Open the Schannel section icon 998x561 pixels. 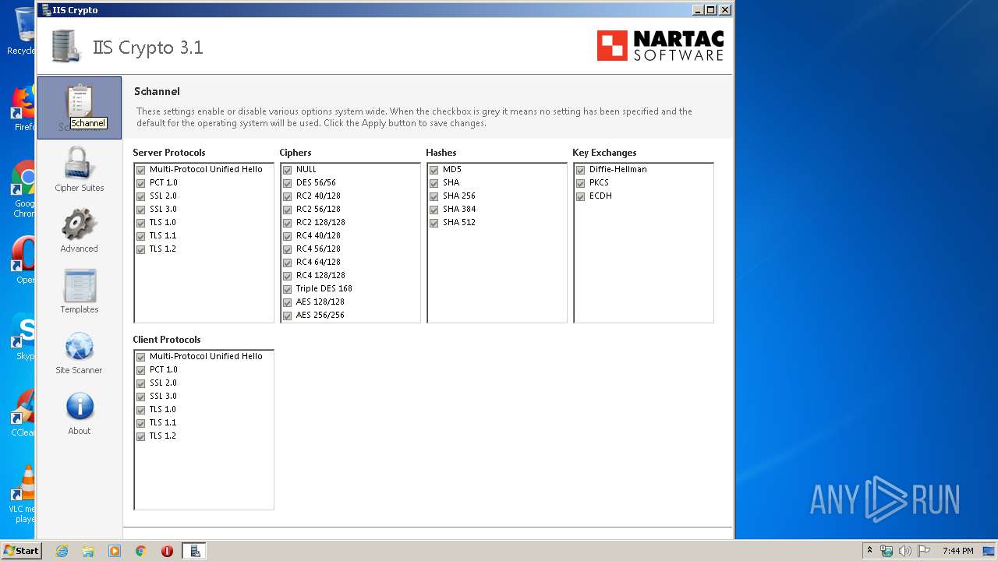[x=79, y=102]
